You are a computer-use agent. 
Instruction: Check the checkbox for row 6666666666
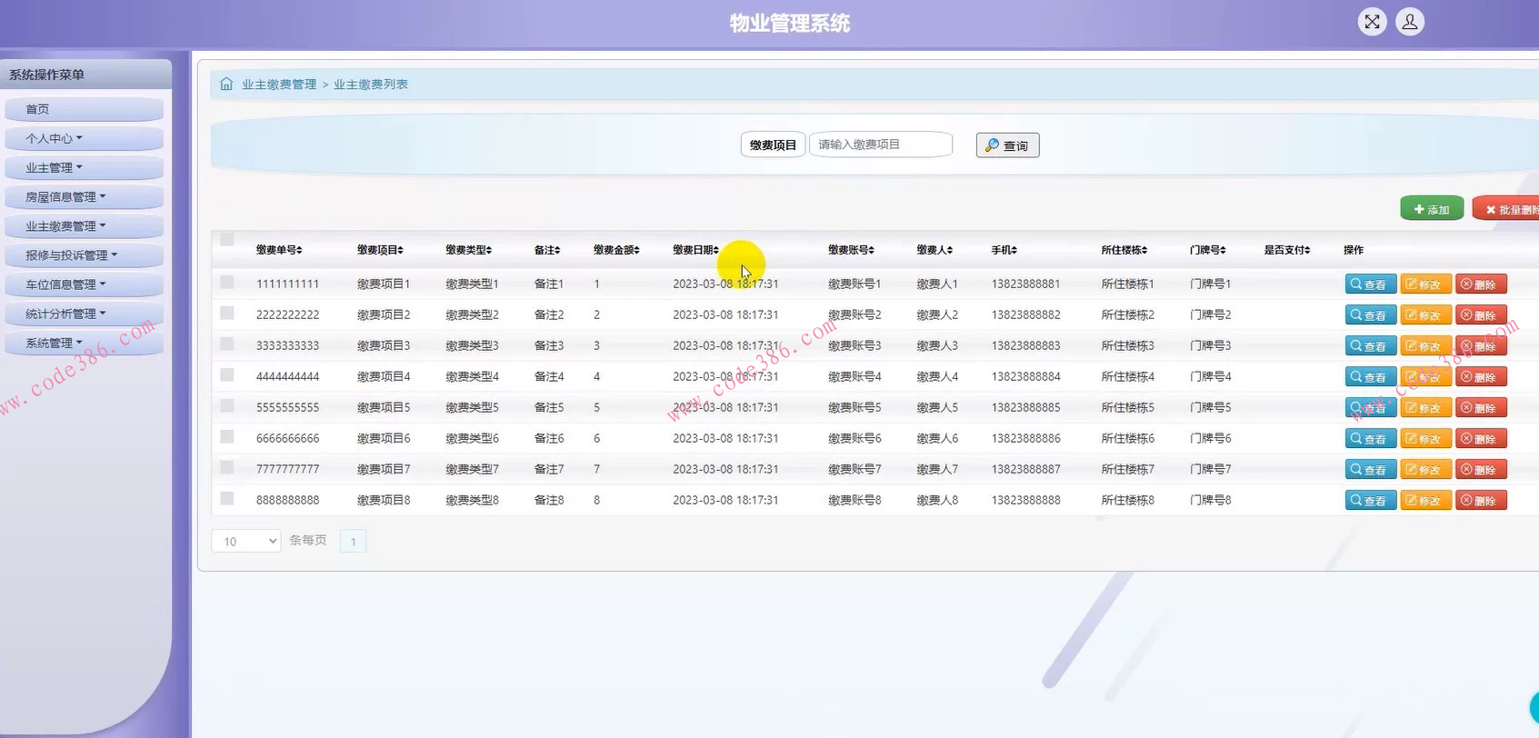[227, 437]
